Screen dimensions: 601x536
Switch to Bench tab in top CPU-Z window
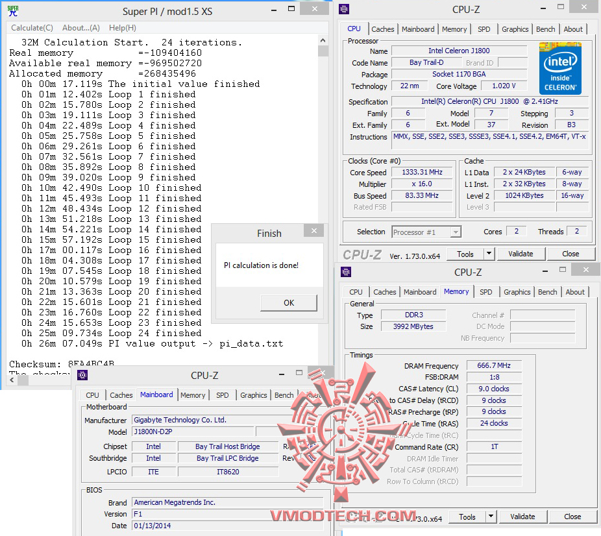point(545,29)
